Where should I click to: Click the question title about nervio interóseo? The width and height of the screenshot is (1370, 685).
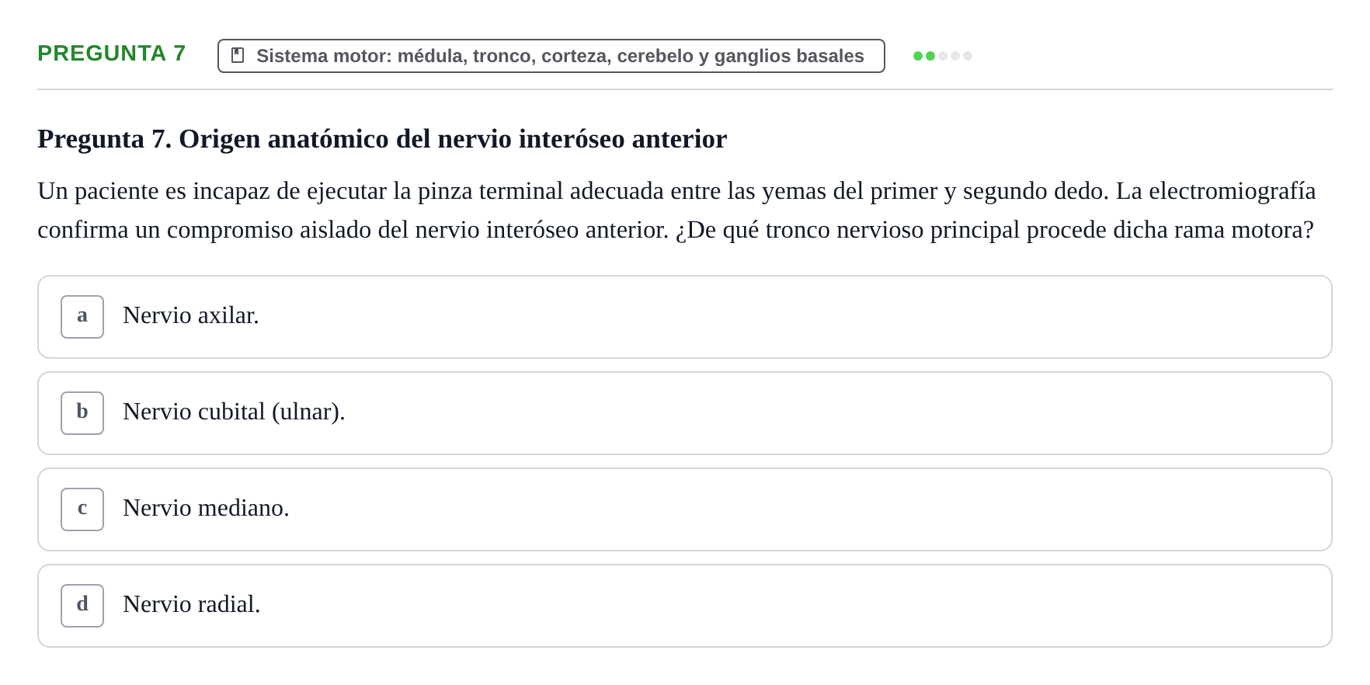tap(382, 139)
